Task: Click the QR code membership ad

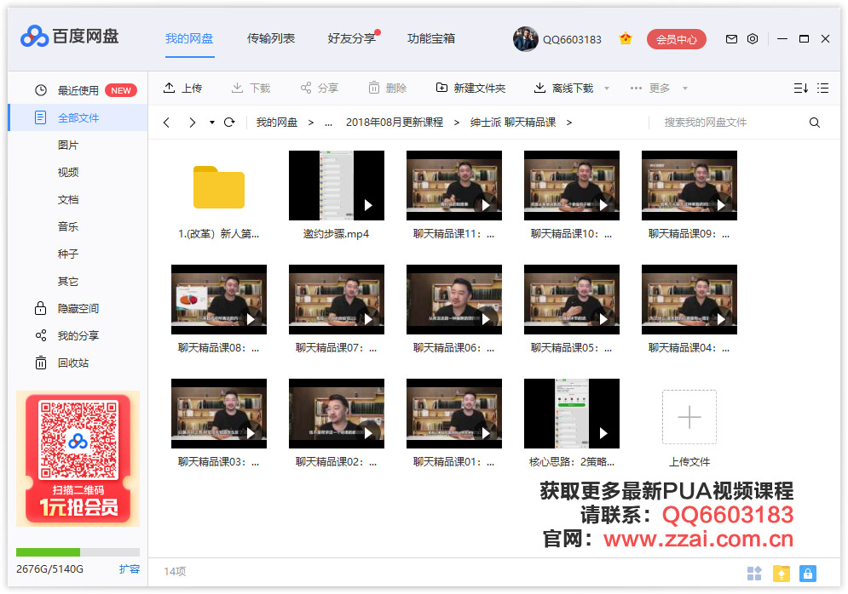Action: coord(78,459)
